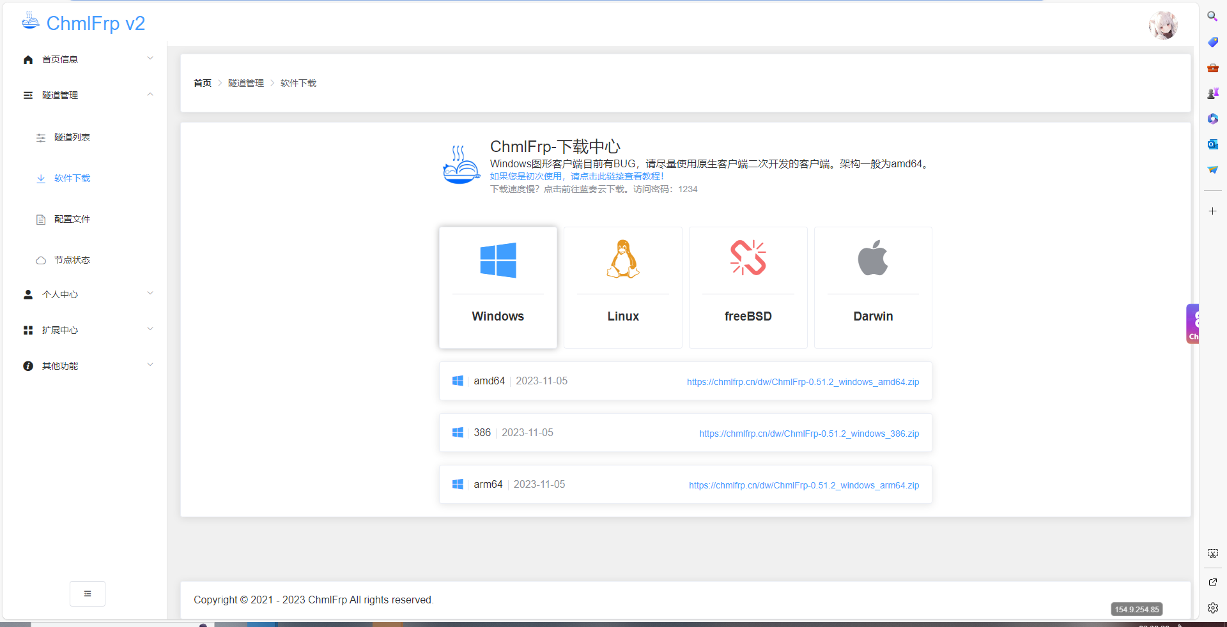The height and width of the screenshot is (627, 1227).
Task: Click the document icon beside 配置文件
Action: (x=41, y=220)
